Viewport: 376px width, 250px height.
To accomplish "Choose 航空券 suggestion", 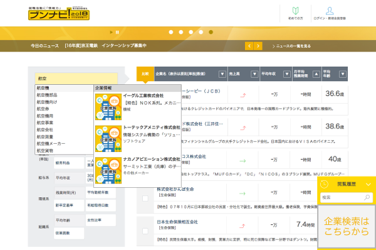I will (64, 109).
